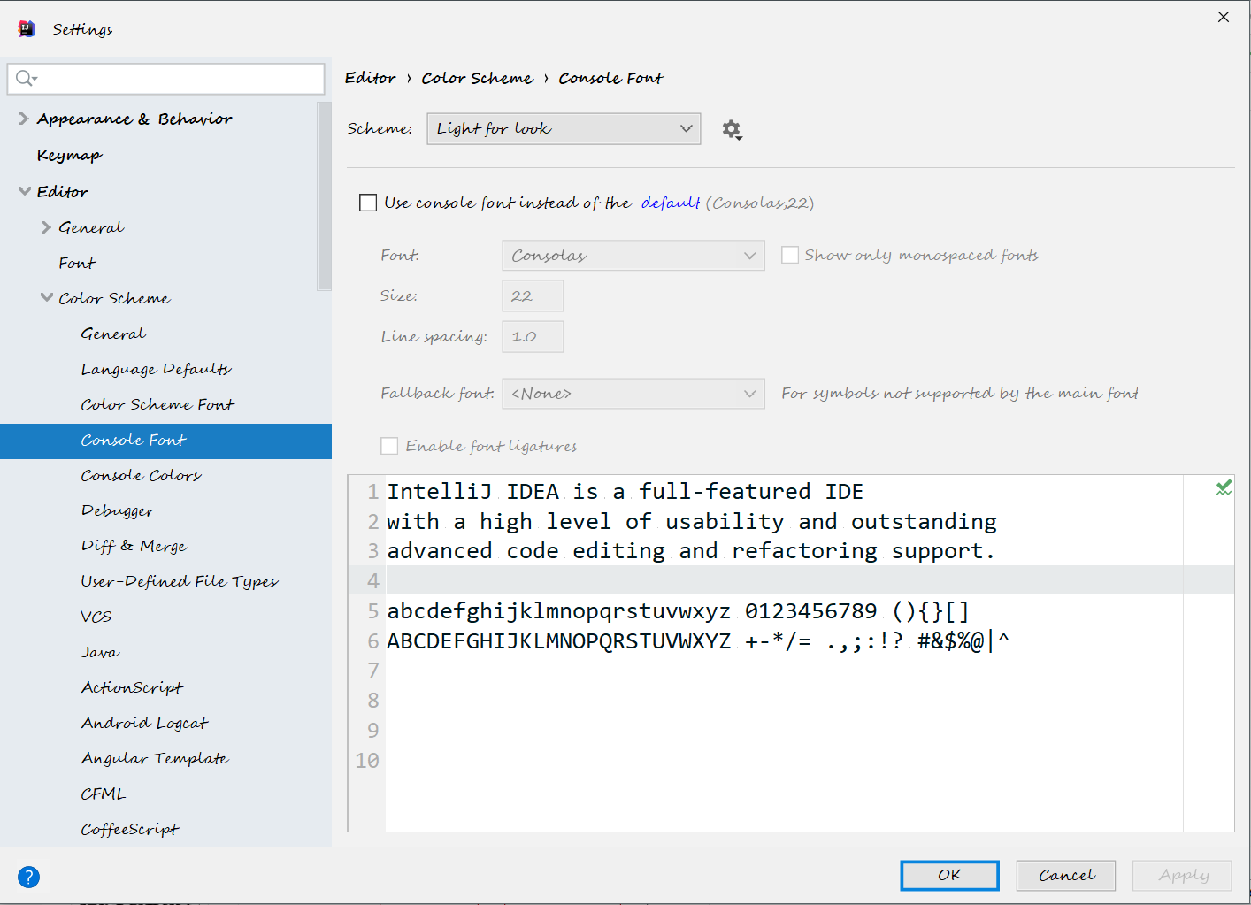Open Language Defaults settings
The height and width of the screenshot is (905, 1251).
(156, 369)
